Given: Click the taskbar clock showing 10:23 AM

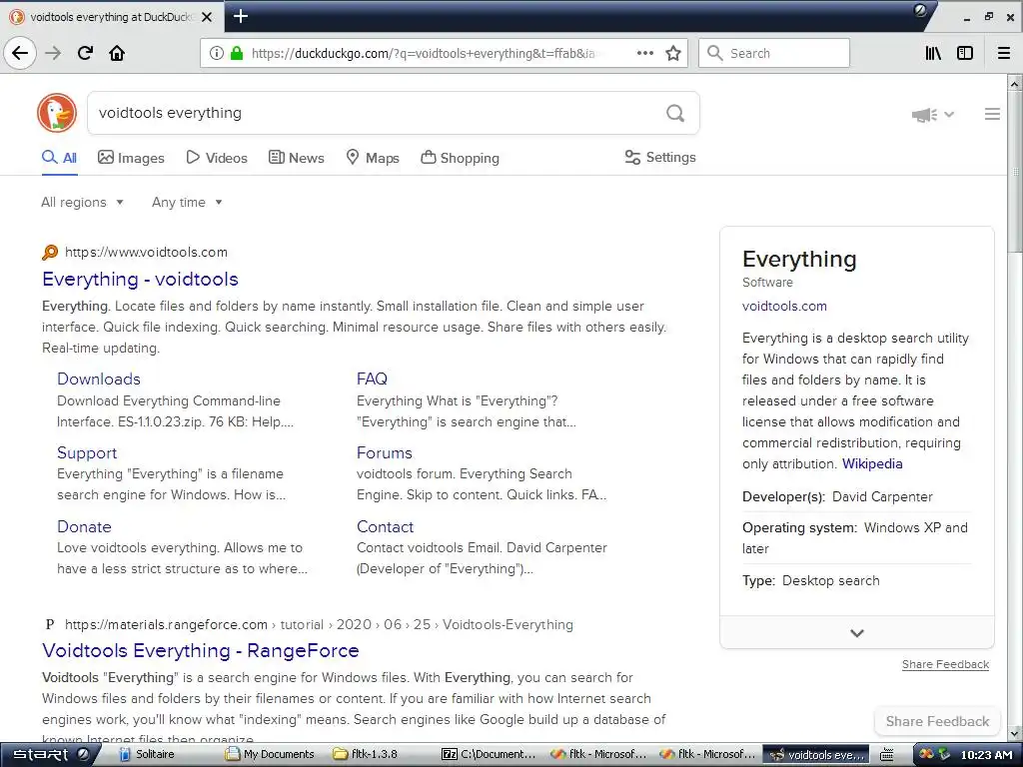Looking at the screenshot, I should [986, 755].
